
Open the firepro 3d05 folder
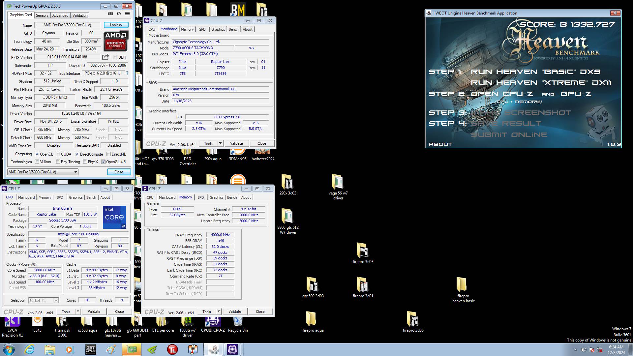click(x=413, y=322)
